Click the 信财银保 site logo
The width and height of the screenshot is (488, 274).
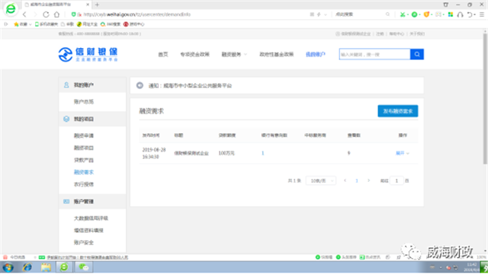88,55
